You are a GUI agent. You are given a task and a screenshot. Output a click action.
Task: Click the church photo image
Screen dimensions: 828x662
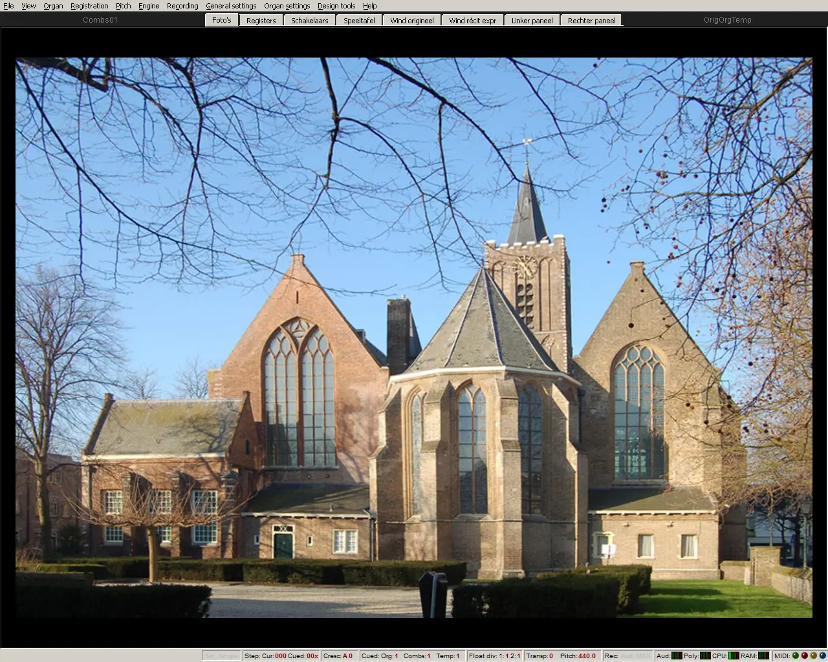click(x=414, y=337)
